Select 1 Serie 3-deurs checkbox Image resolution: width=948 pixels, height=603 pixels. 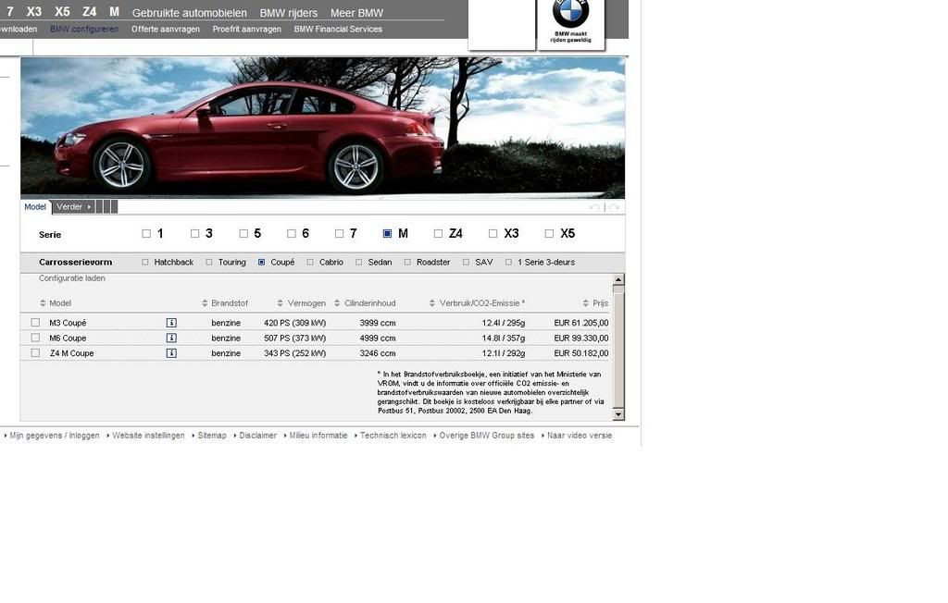[x=508, y=263]
